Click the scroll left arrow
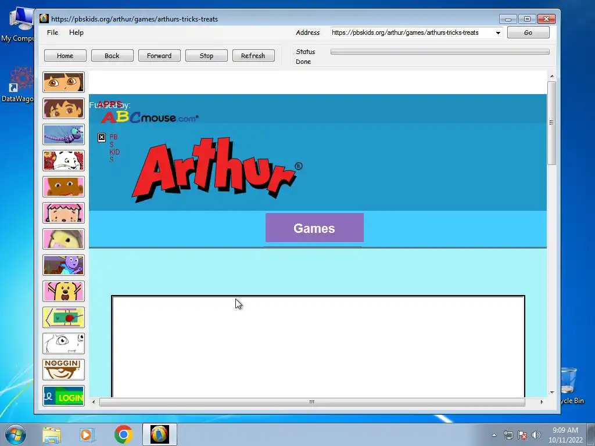Image resolution: width=595 pixels, height=446 pixels. click(94, 402)
